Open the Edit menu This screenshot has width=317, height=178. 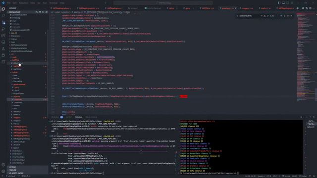coord(15,3)
